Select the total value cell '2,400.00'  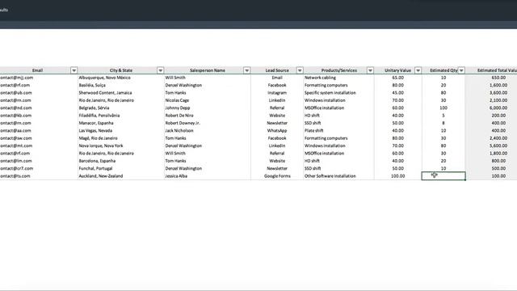click(491, 138)
